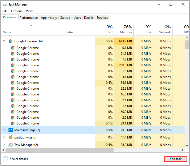Switch to the Users tab
The image size is (190, 166).
point(77,18)
